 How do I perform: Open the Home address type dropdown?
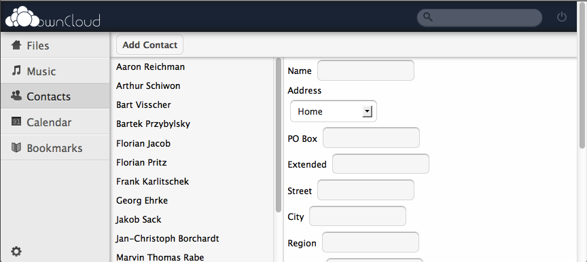coord(334,111)
